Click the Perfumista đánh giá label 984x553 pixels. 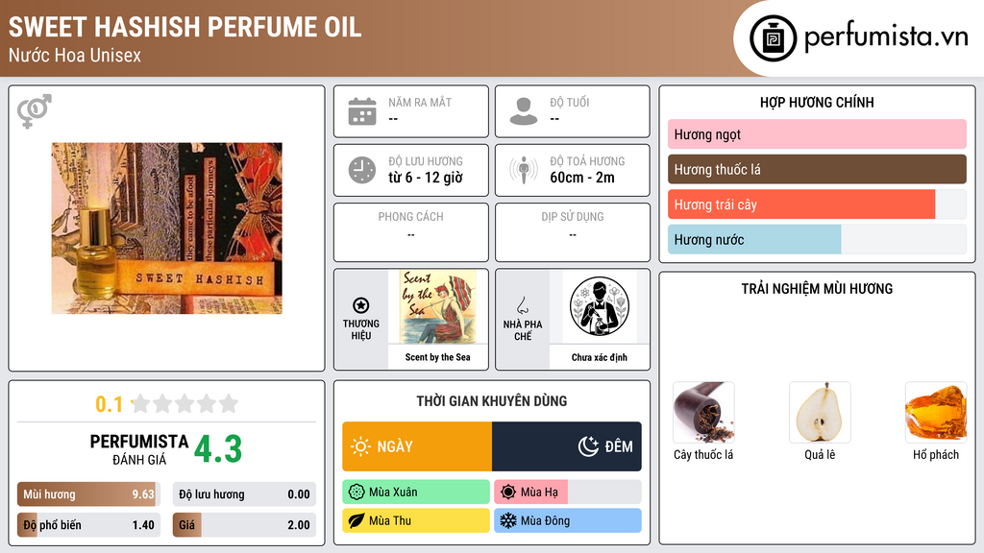point(139,449)
